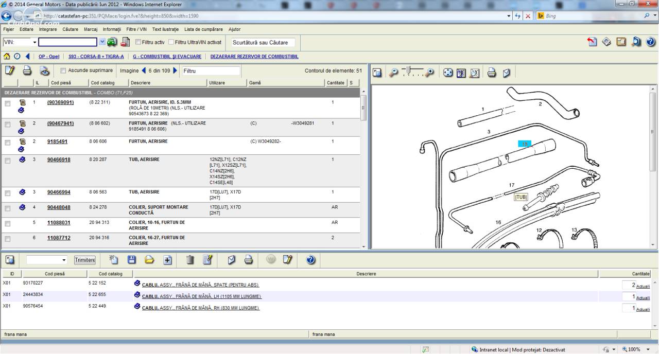Open the help icon in the shopping list toolbar

(310, 260)
